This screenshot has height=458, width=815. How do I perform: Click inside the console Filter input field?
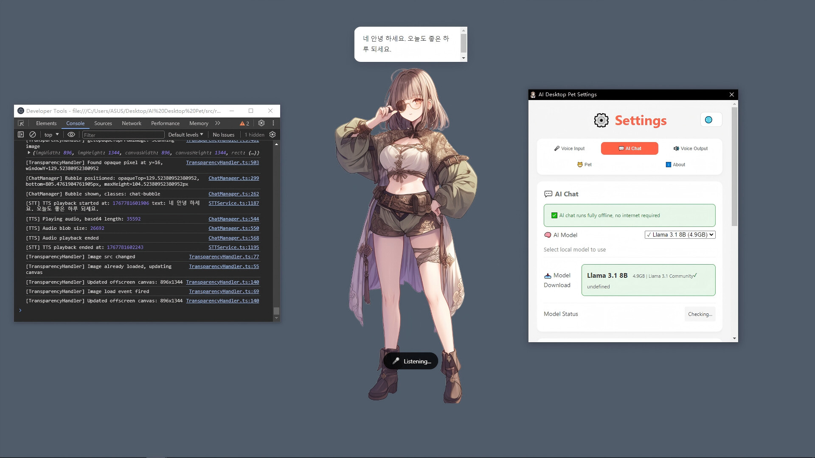click(123, 134)
